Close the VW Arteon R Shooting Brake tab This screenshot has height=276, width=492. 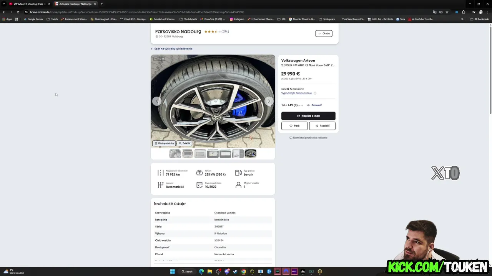pyautogui.click(x=49, y=4)
